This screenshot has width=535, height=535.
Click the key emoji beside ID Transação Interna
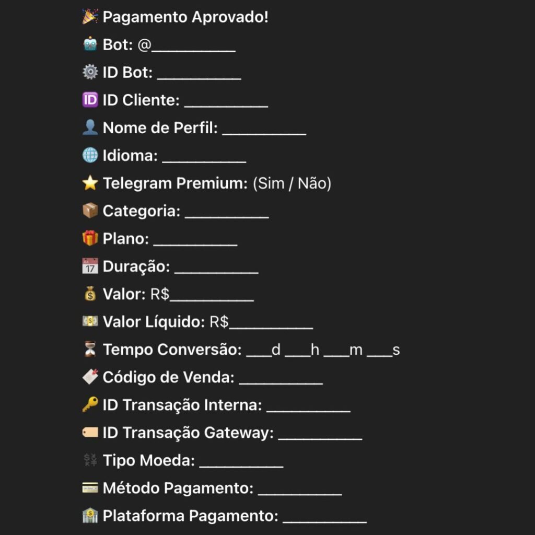click(x=90, y=405)
